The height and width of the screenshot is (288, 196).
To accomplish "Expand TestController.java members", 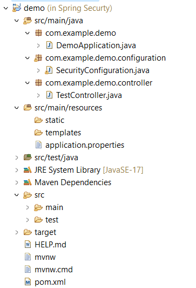I will click(x=38, y=95).
